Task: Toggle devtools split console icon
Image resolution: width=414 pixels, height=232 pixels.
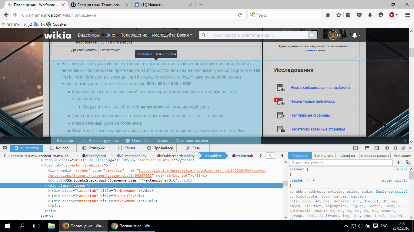Action: point(367,148)
